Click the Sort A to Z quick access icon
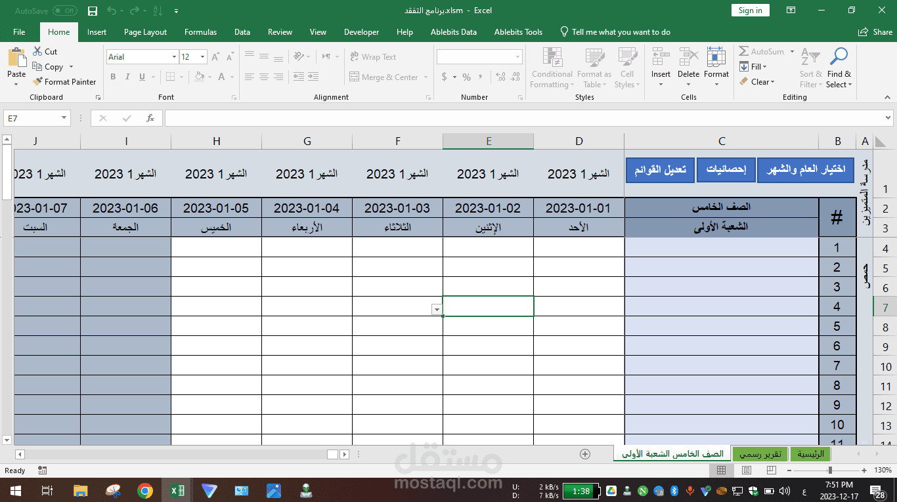Viewport: 897px width, 502px height. (158, 10)
